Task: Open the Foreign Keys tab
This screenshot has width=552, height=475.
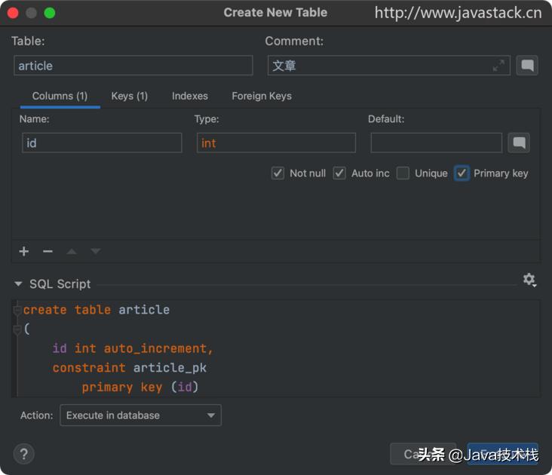Action: [x=262, y=96]
